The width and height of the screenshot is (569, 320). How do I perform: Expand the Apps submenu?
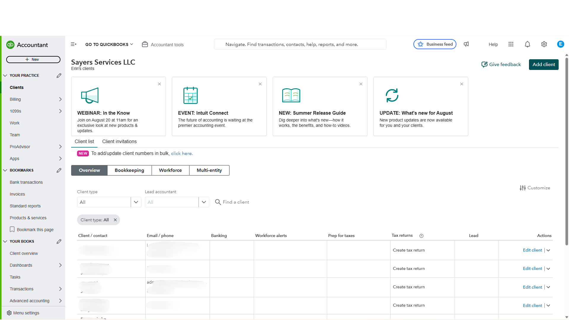coord(60,159)
